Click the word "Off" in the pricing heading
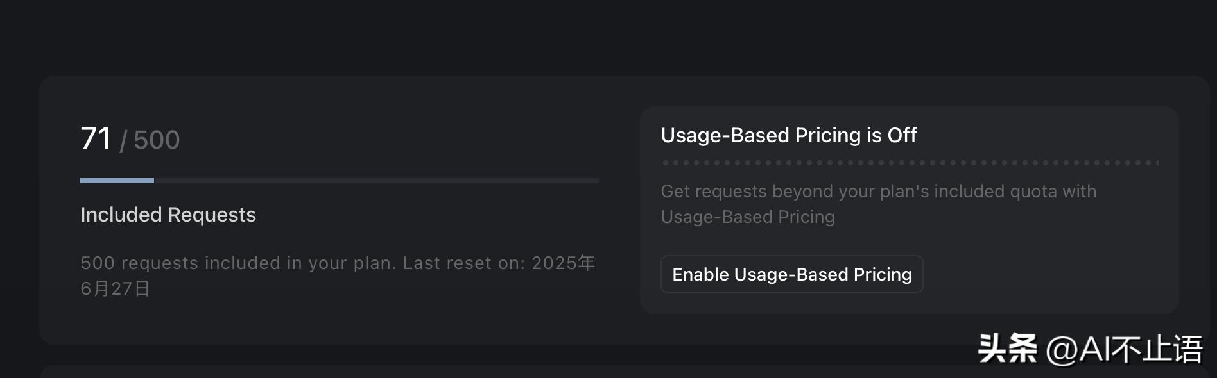This screenshot has height=378, width=1217. click(x=902, y=135)
